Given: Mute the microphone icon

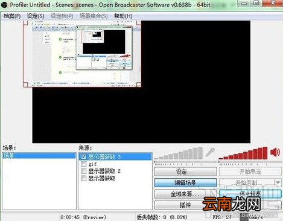Looking at the screenshot, I should coord(210,152).
